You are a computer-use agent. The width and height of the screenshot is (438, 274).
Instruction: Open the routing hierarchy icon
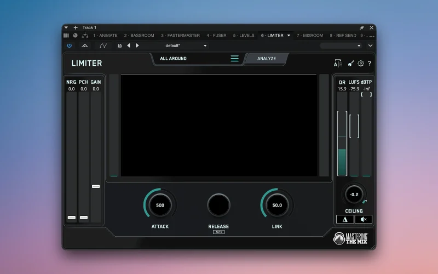click(85, 36)
